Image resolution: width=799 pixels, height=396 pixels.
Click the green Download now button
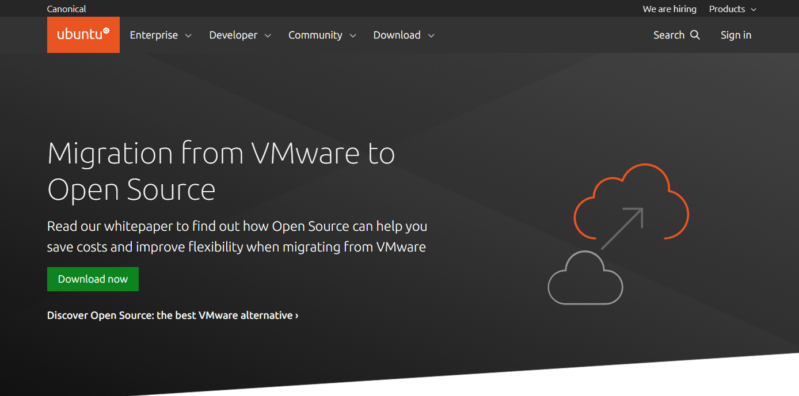click(x=93, y=279)
